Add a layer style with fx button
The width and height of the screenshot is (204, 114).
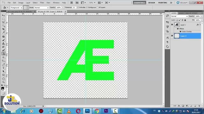(179, 106)
